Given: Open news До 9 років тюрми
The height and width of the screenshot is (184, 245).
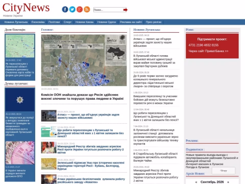Looking at the screenshot, I should [156, 81].
